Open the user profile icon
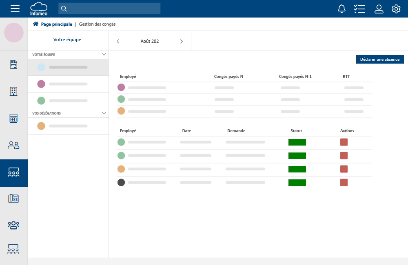 (x=379, y=9)
